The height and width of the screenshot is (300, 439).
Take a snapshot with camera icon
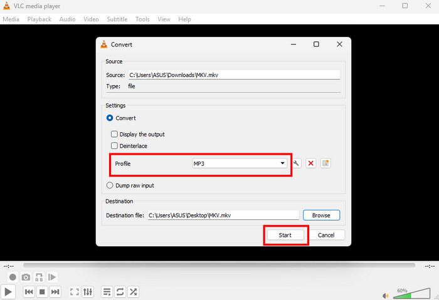(x=26, y=277)
